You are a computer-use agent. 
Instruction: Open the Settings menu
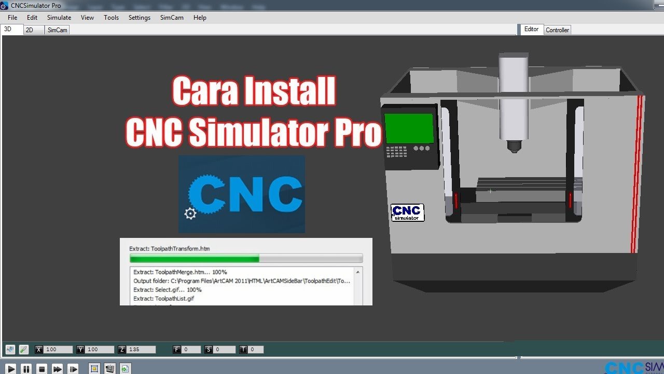tap(140, 17)
